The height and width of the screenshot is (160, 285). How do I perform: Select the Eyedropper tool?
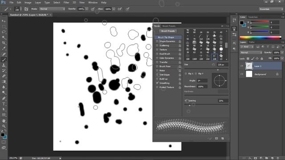pyautogui.click(x=4, y=48)
